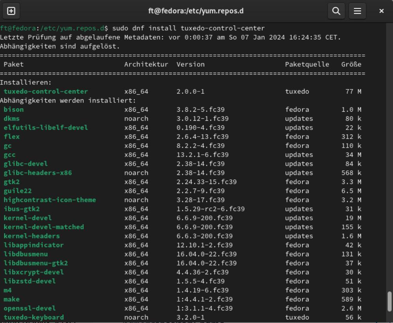Screen dimensions: 393x323
Task: Click the guile22 package name
Action: coord(18,191)
